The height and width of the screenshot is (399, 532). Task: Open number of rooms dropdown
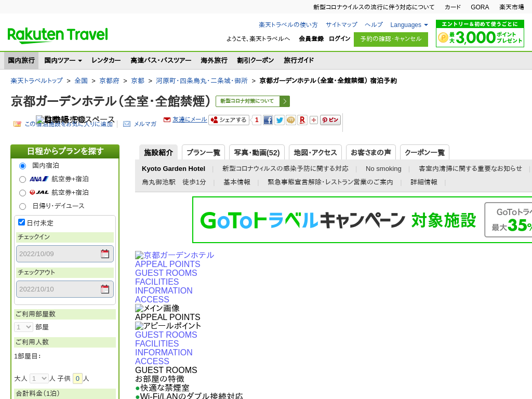23,327
